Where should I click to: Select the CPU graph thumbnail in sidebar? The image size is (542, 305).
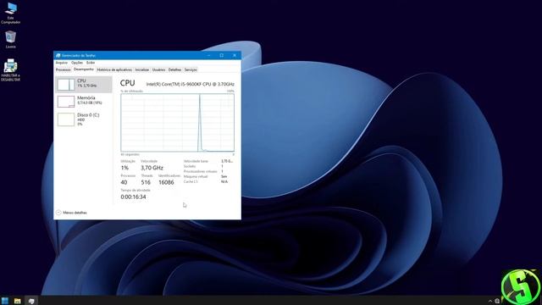[x=66, y=85]
